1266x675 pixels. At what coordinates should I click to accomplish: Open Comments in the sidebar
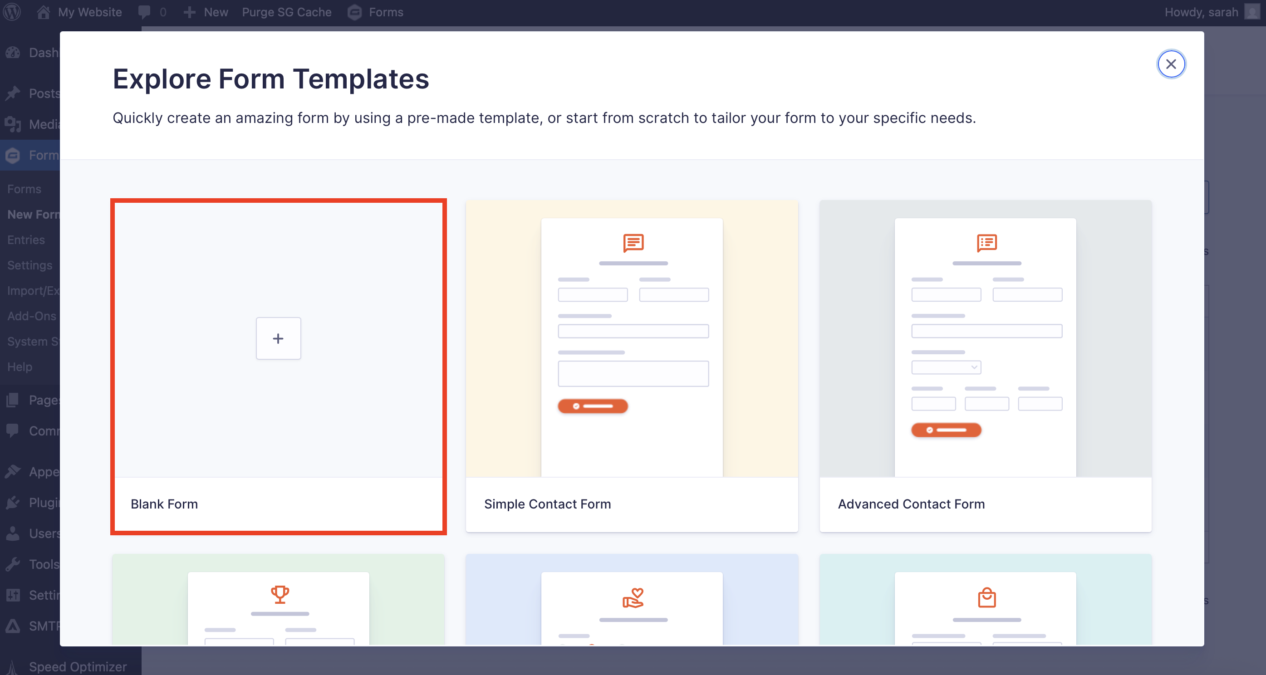30,431
